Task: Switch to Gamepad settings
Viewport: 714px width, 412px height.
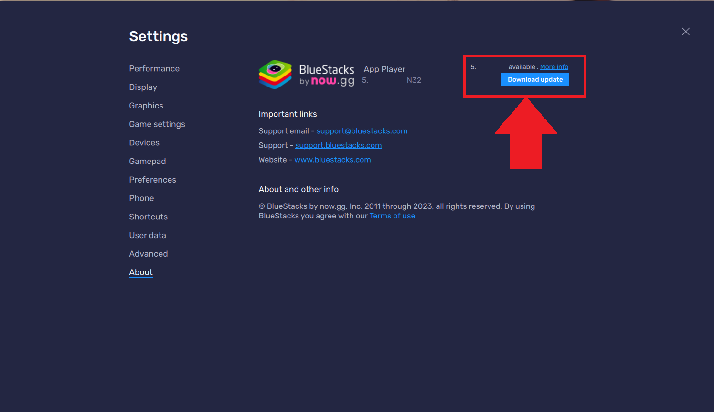Action: 148,161
